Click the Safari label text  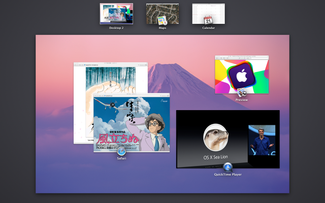point(121,158)
